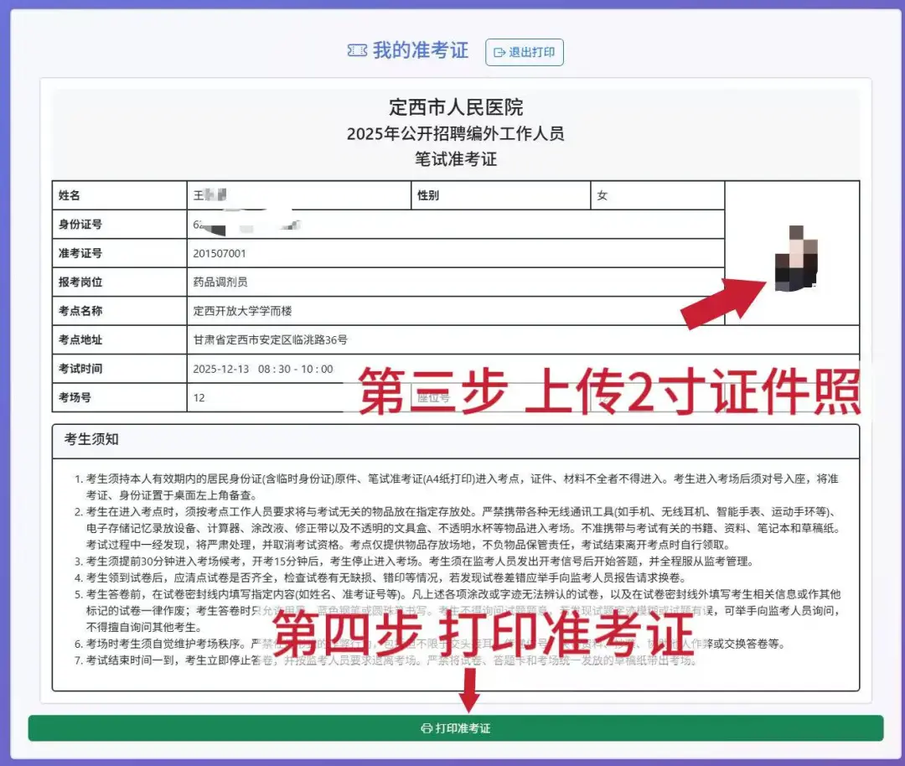Click the 定西开放大学学而楼 exam site cell
The width and height of the screenshot is (905, 766).
coord(241,311)
